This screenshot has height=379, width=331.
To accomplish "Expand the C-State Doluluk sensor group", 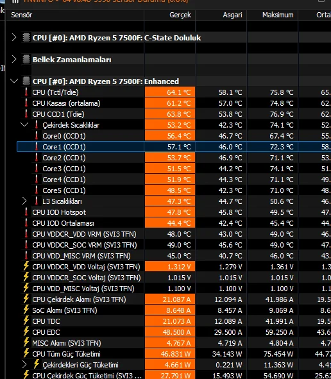I will [x=14, y=37].
